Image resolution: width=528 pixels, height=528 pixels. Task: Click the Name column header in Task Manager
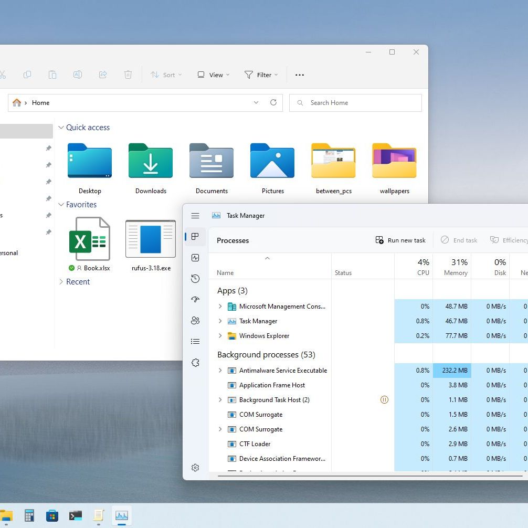point(270,266)
